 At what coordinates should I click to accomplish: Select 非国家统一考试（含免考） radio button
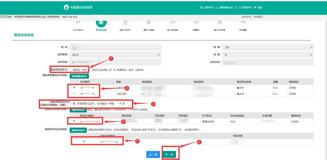(x=114, y=70)
